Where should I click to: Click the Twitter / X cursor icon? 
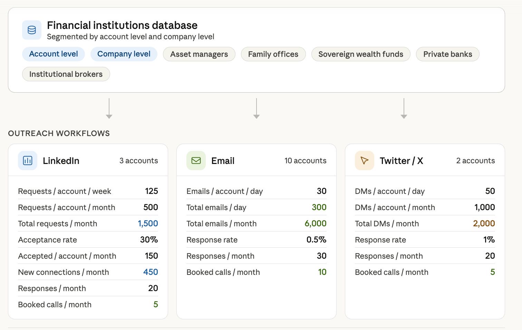pos(365,161)
